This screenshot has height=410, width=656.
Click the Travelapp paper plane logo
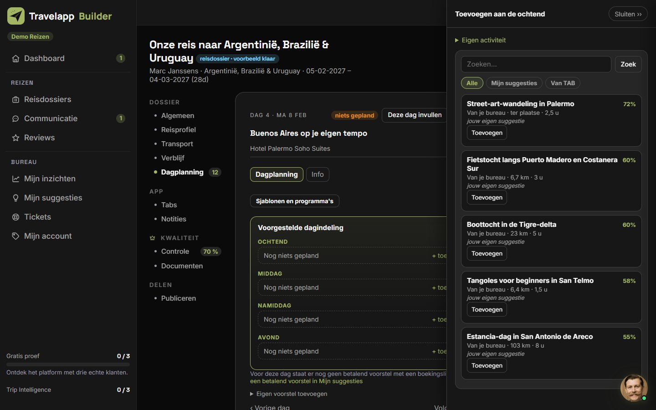pyautogui.click(x=16, y=16)
